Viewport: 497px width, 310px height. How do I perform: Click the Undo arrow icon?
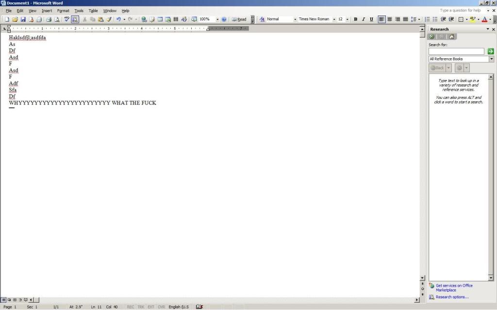click(x=118, y=19)
